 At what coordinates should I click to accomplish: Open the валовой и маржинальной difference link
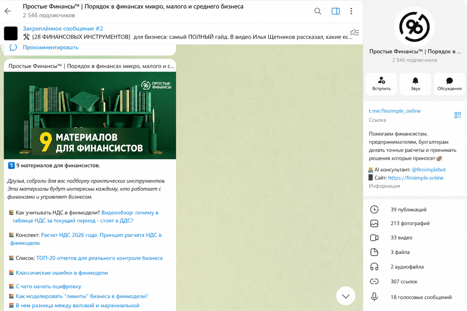(78, 306)
